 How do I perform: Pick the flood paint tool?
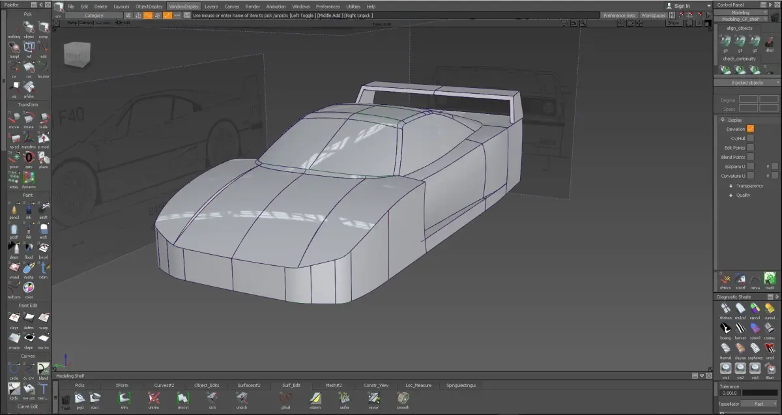pos(29,249)
